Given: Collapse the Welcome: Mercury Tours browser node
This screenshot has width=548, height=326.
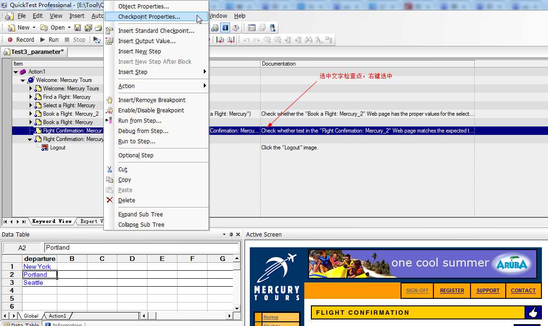Looking at the screenshot, I should [23, 80].
